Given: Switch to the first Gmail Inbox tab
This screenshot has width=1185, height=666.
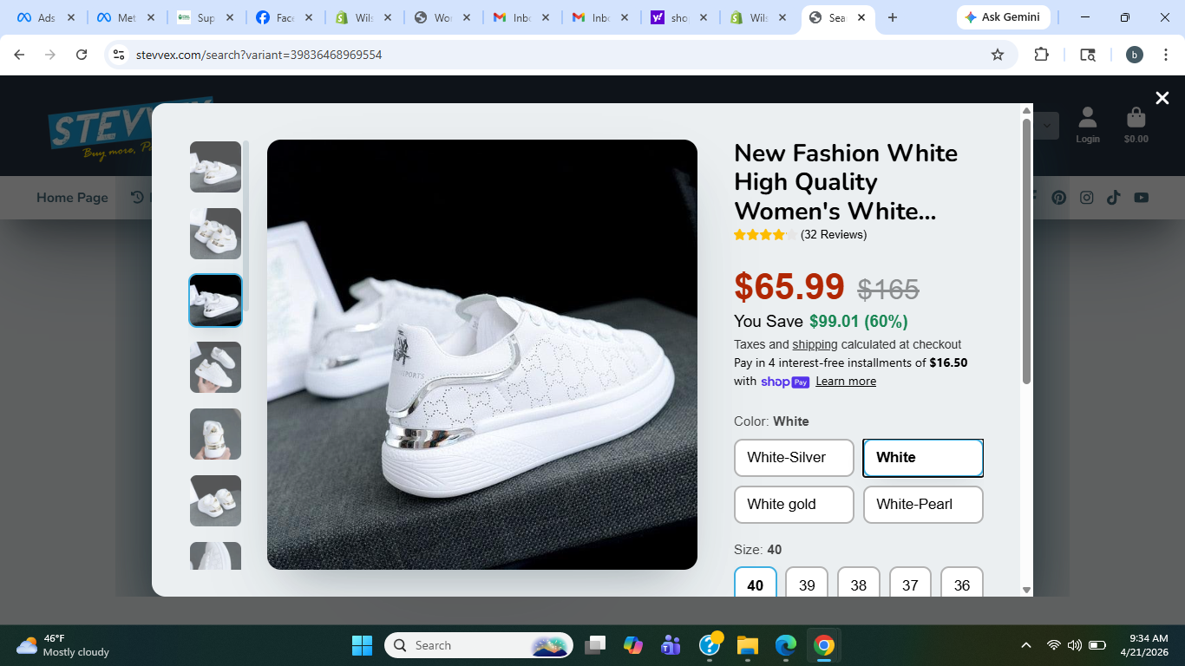Looking at the screenshot, I should tap(519, 17).
